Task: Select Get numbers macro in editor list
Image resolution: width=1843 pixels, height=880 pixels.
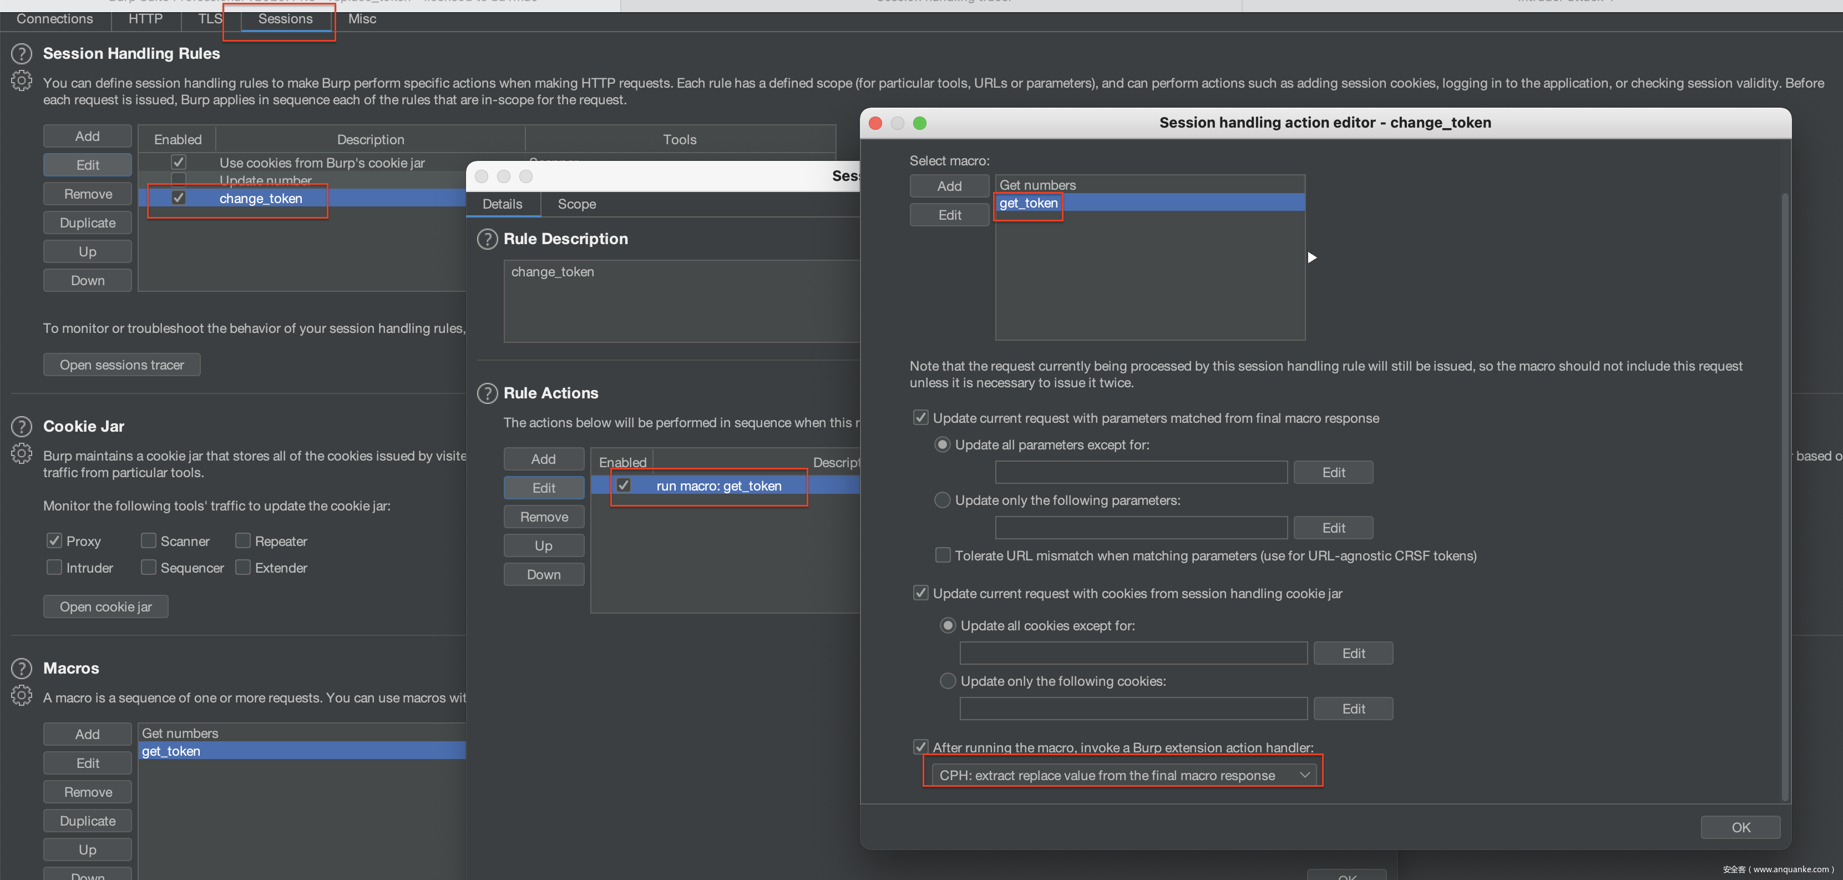Action: (x=1037, y=185)
